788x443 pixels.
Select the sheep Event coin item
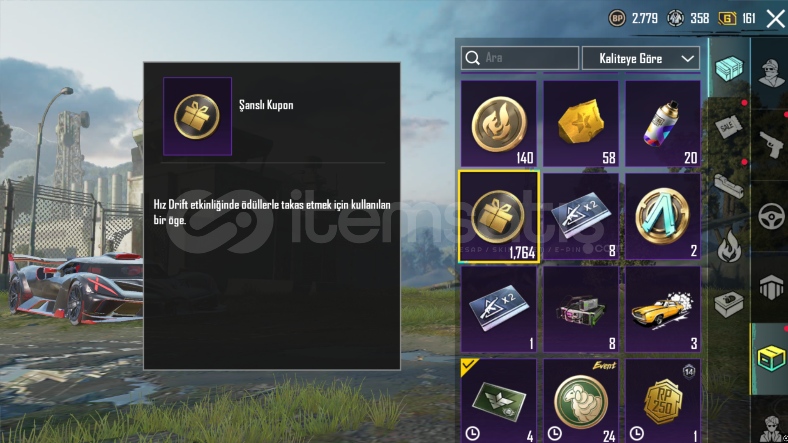(581, 401)
